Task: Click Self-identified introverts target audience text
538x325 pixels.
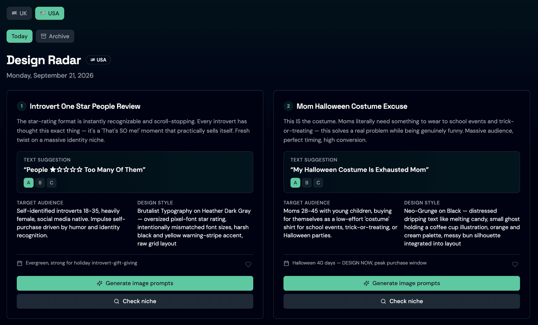Action: click(71, 223)
